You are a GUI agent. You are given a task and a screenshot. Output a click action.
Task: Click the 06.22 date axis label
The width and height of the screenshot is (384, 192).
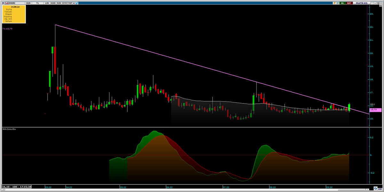click(x=169, y=187)
